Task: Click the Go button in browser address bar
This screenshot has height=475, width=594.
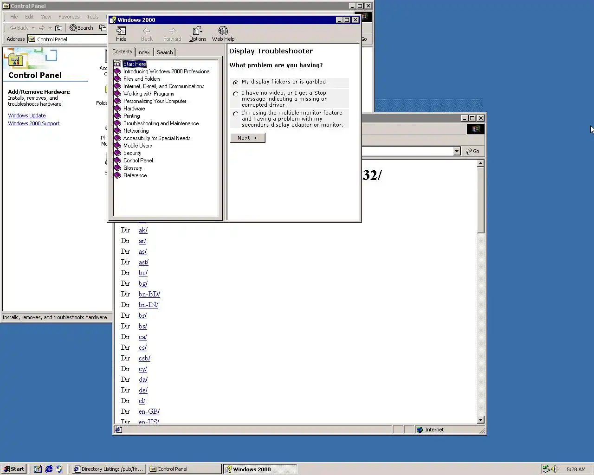Action: pos(473,151)
